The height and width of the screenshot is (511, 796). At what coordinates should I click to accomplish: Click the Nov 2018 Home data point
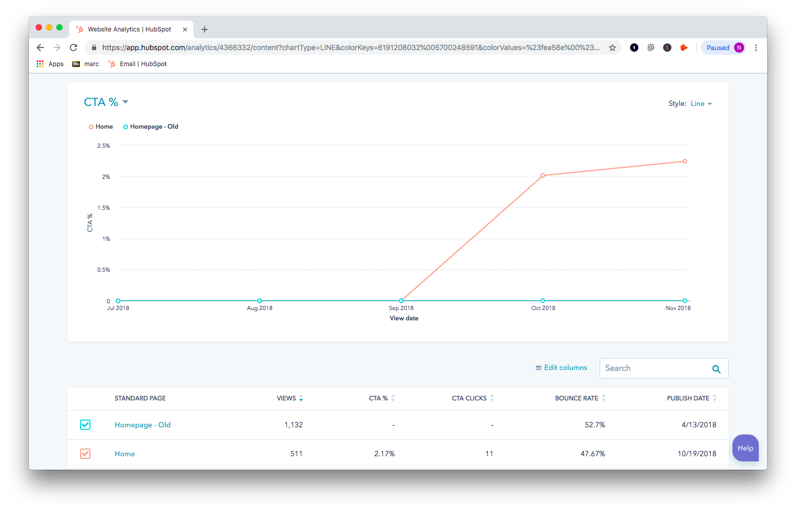coord(685,161)
